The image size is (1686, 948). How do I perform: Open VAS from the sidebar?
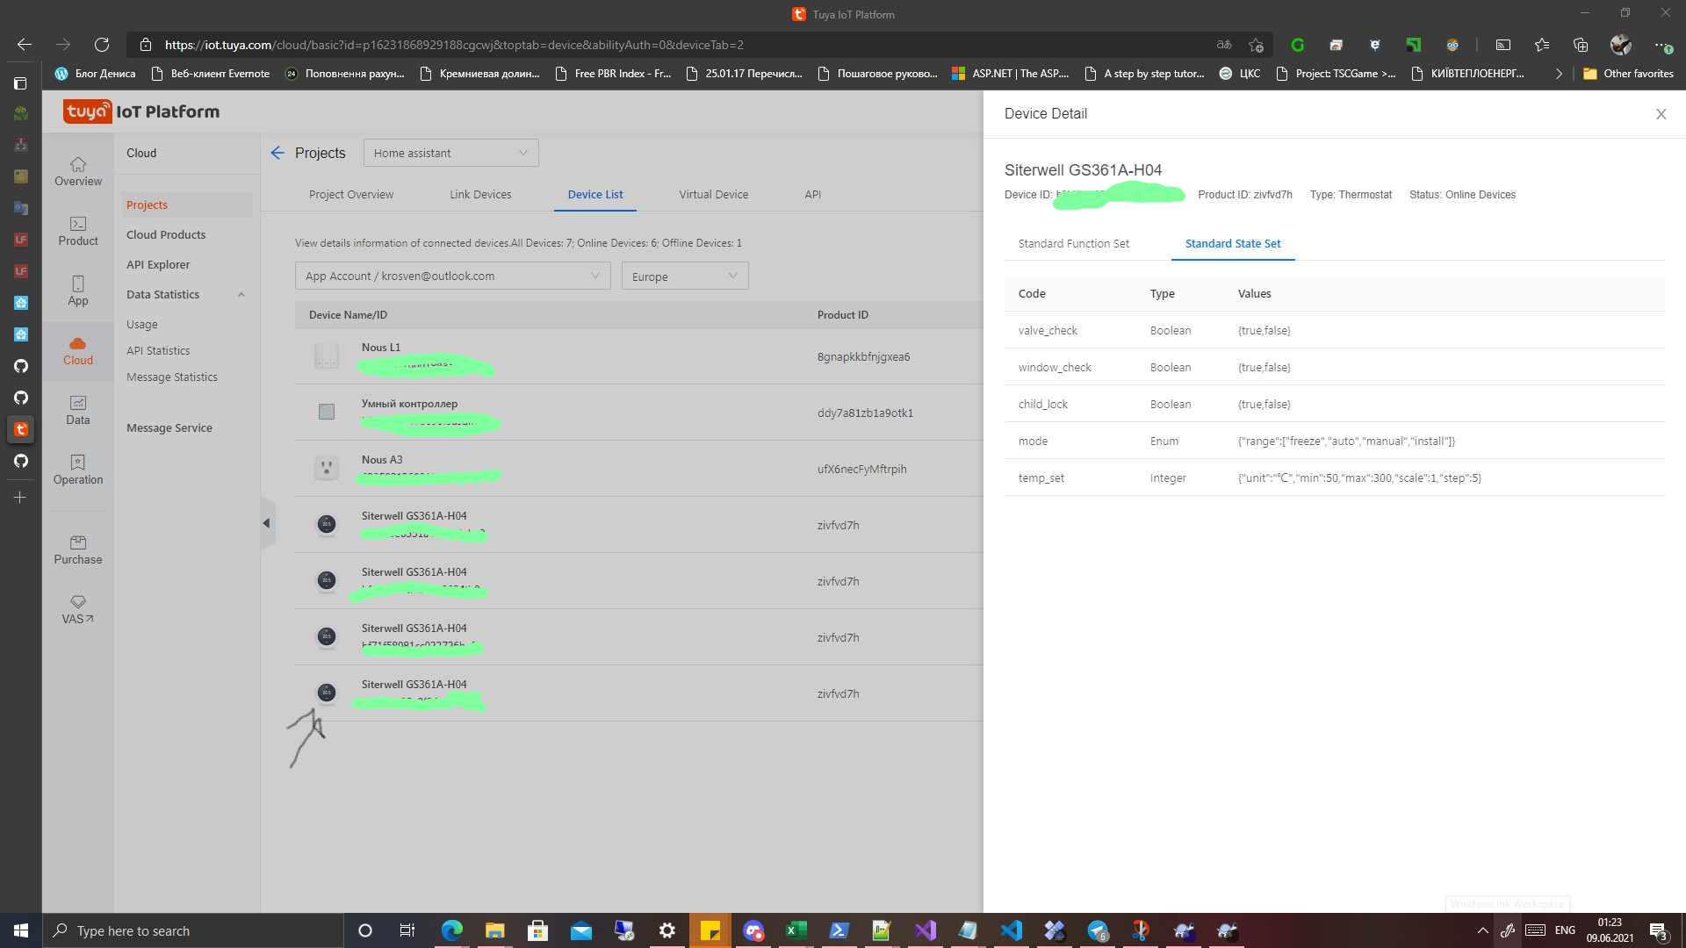(77, 609)
